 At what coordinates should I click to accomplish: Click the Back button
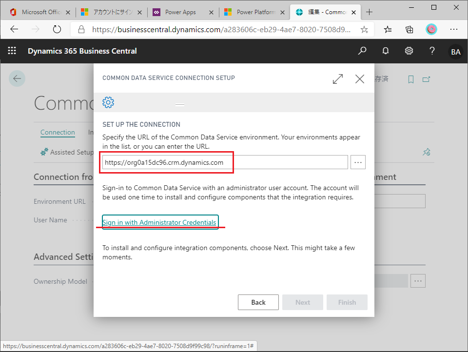point(258,302)
